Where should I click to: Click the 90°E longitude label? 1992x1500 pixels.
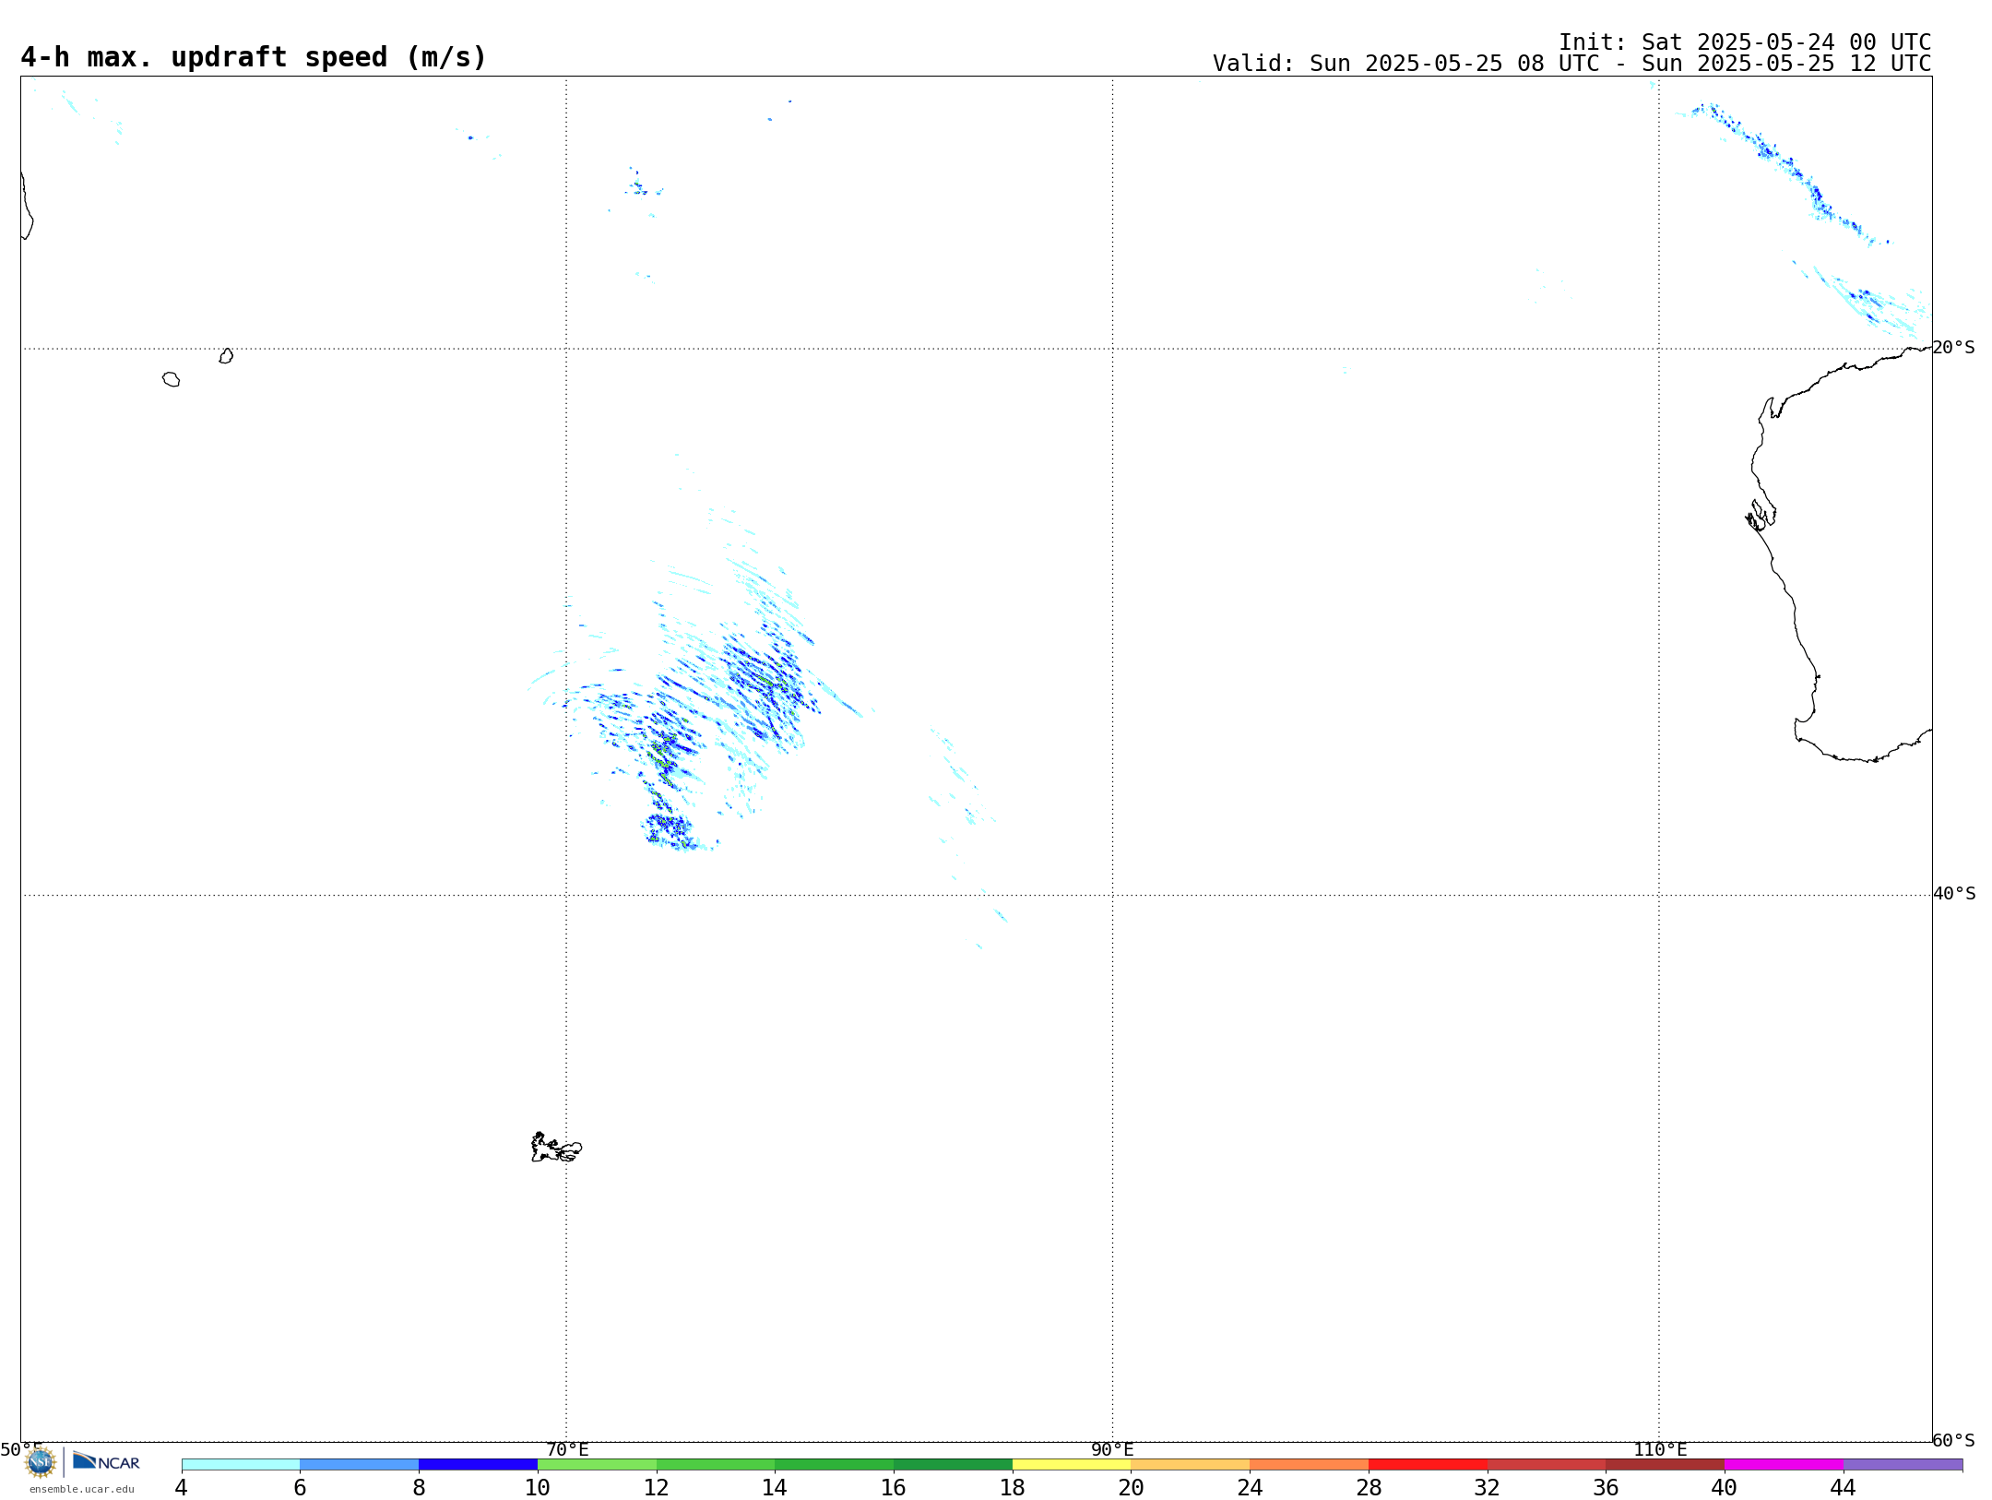pyautogui.click(x=1112, y=1449)
